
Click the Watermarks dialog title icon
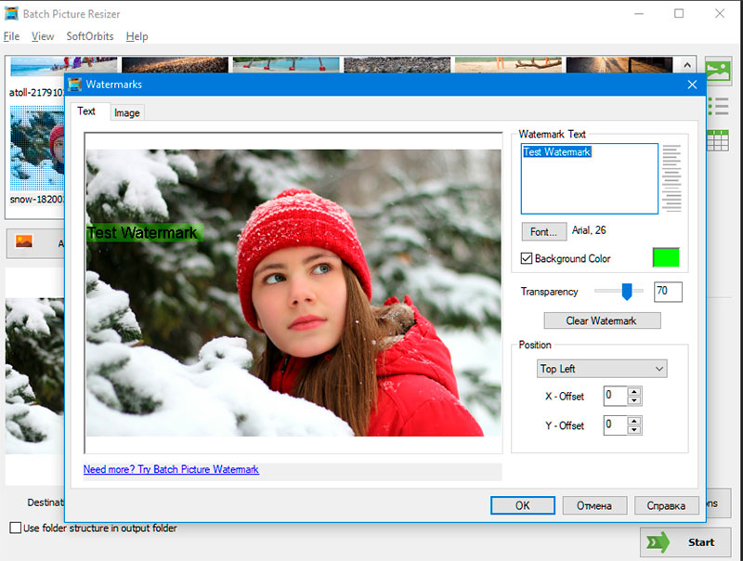[x=75, y=85]
